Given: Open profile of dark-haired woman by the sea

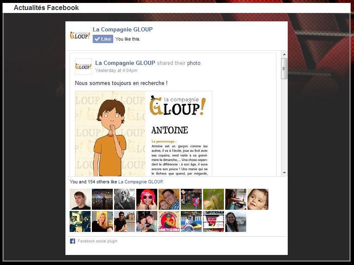Looking at the screenshot, I should [236, 221].
